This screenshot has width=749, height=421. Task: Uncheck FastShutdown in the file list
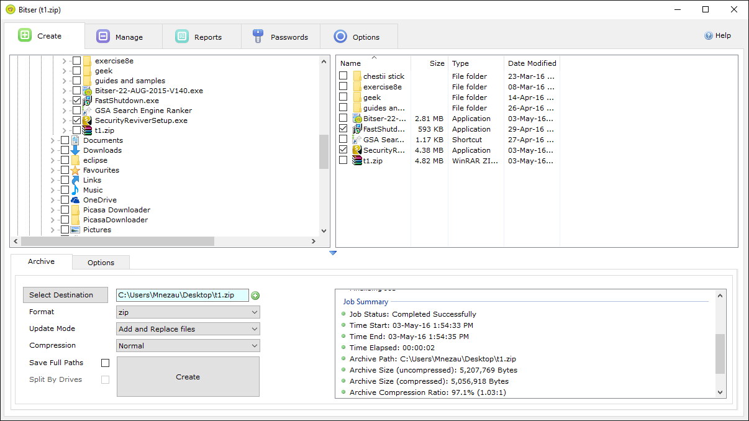tap(343, 129)
